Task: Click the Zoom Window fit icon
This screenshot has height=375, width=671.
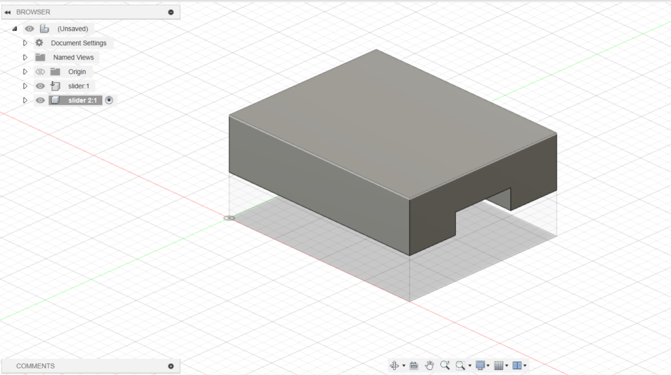Action: tap(460, 365)
